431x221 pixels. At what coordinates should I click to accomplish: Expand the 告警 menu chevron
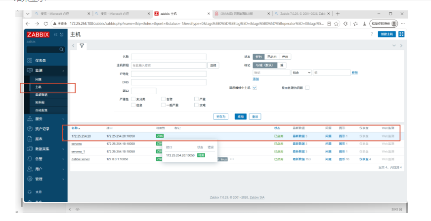coord(63,159)
